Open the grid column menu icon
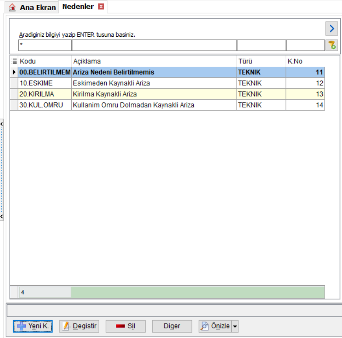 14,61
